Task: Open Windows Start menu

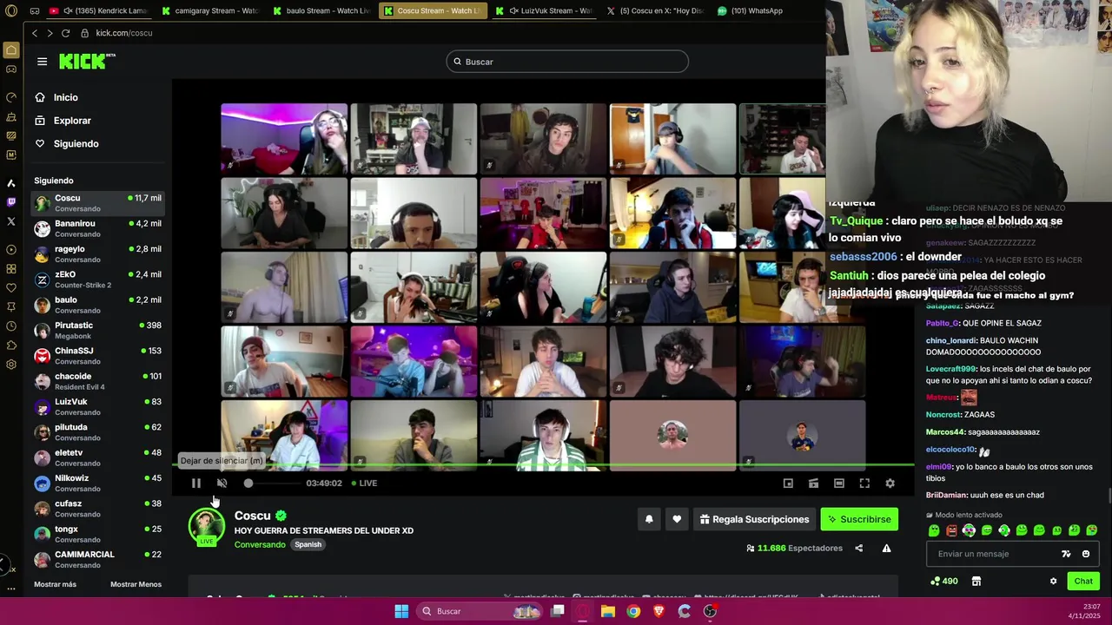Action: 401,611
